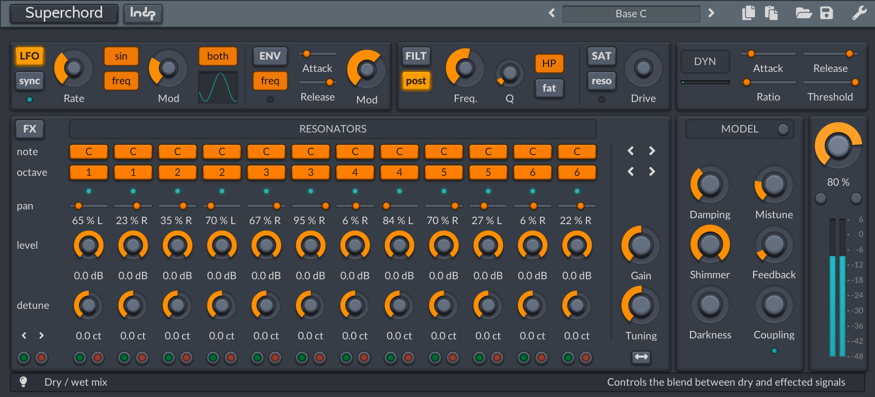Go to previous preset arrow

552,13
